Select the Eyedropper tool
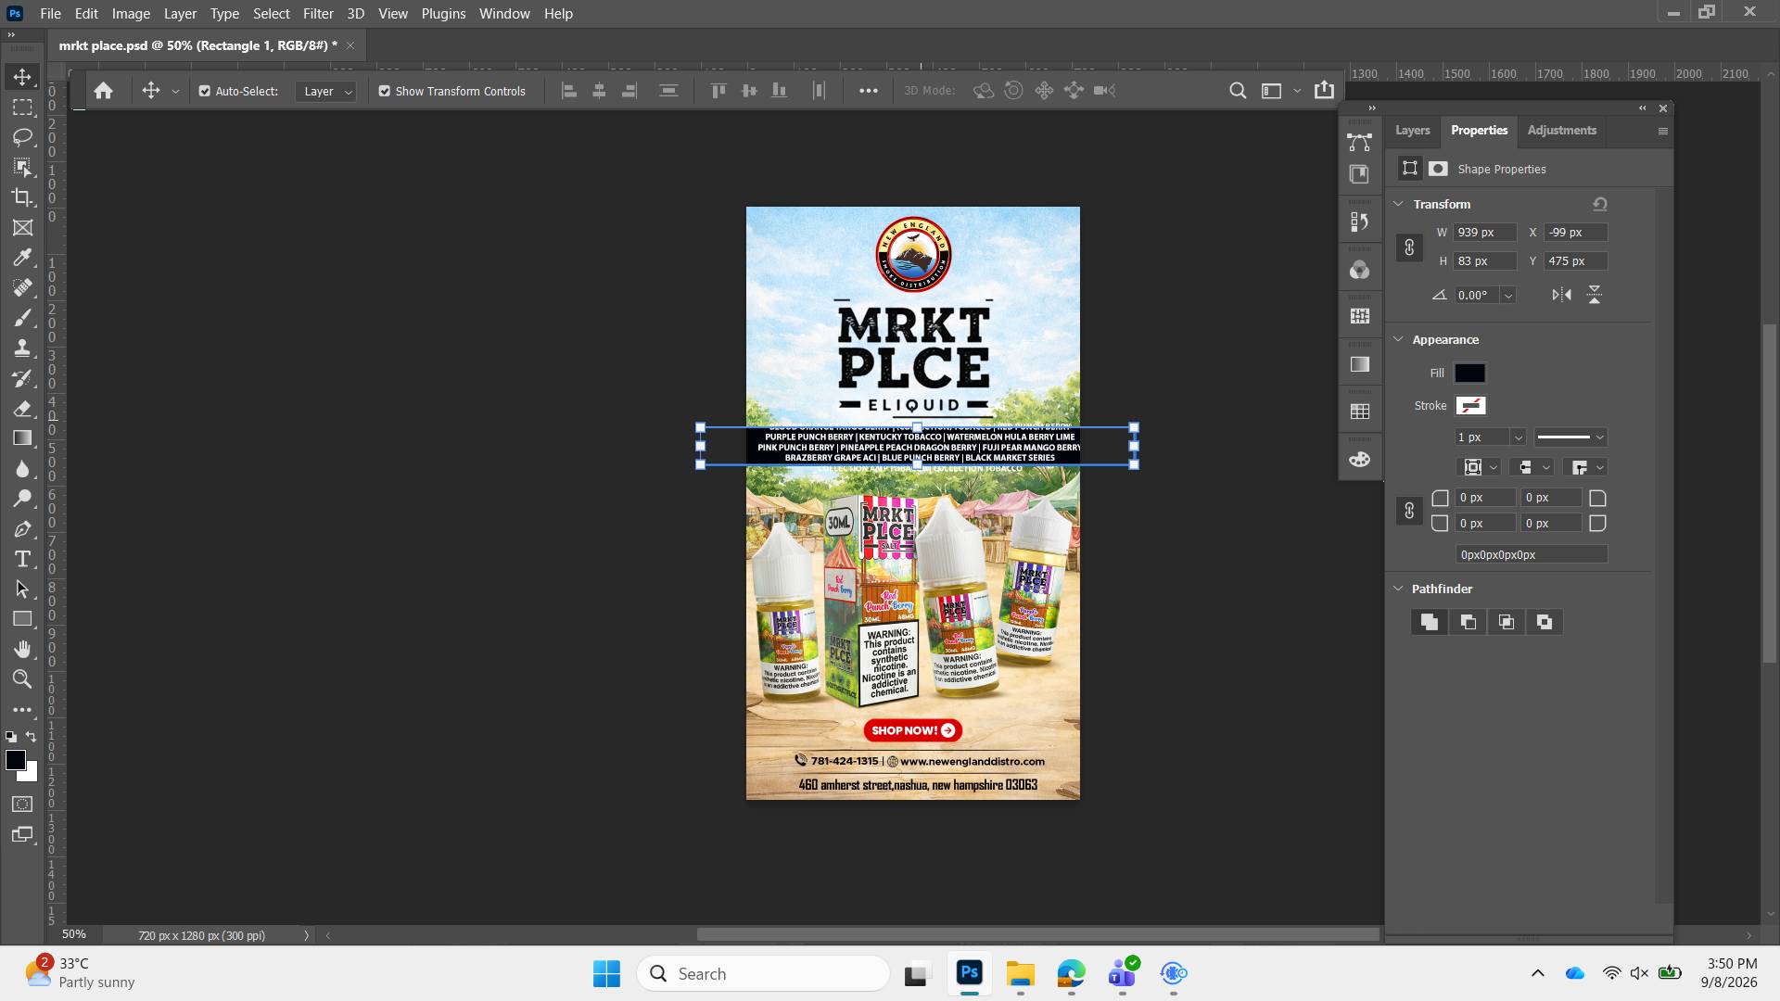The width and height of the screenshot is (1780, 1001). click(22, 258)
